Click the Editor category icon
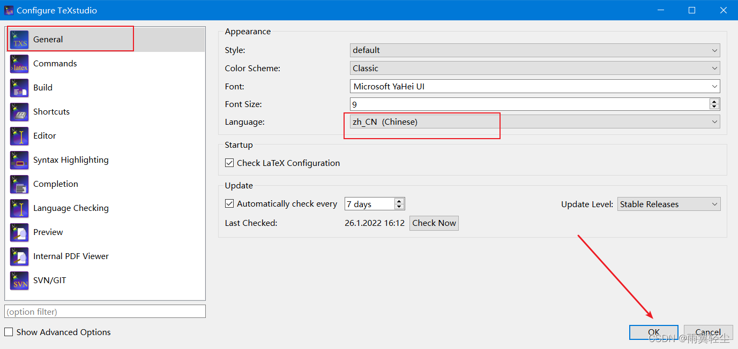Screen dimensions: 738x349 19,136
